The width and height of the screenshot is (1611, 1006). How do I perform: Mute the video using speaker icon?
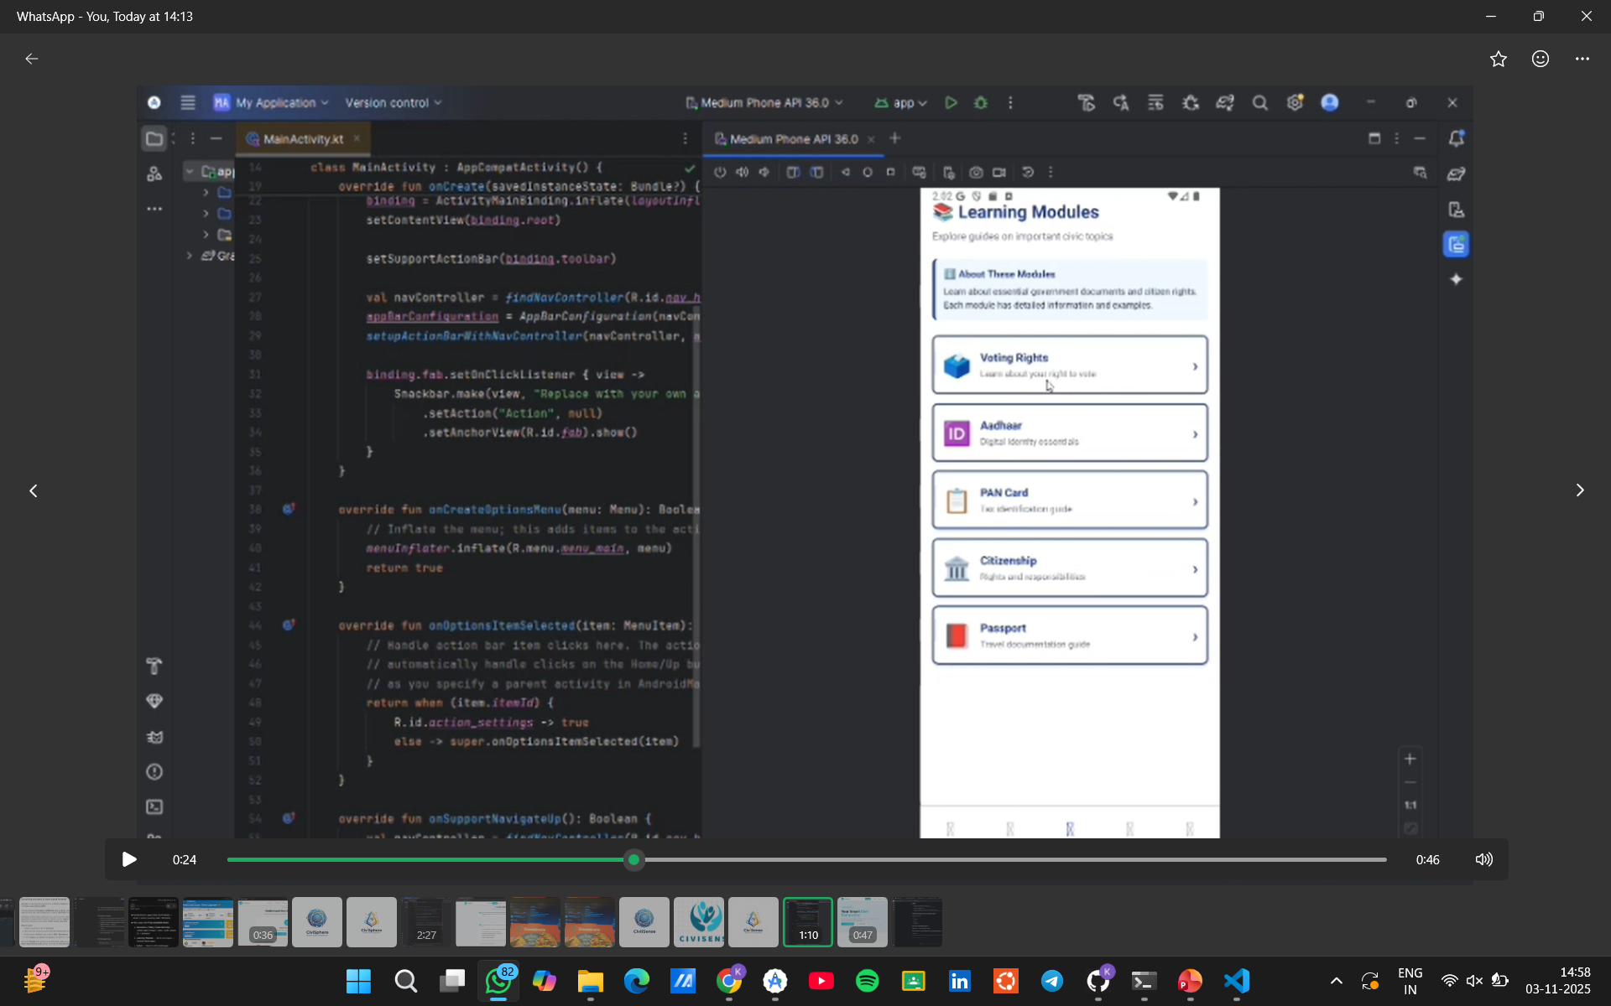tap(1483, 859)
